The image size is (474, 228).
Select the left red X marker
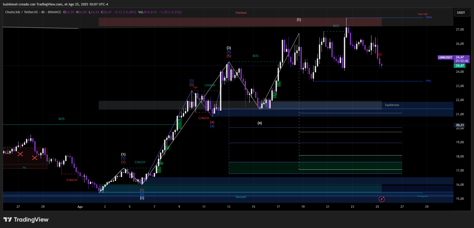(x=20, y=154)
